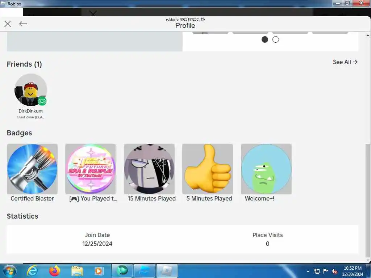This screenshot has height=278, width=371.
Task: Click the Friends (1) heading
Action: 24,64
